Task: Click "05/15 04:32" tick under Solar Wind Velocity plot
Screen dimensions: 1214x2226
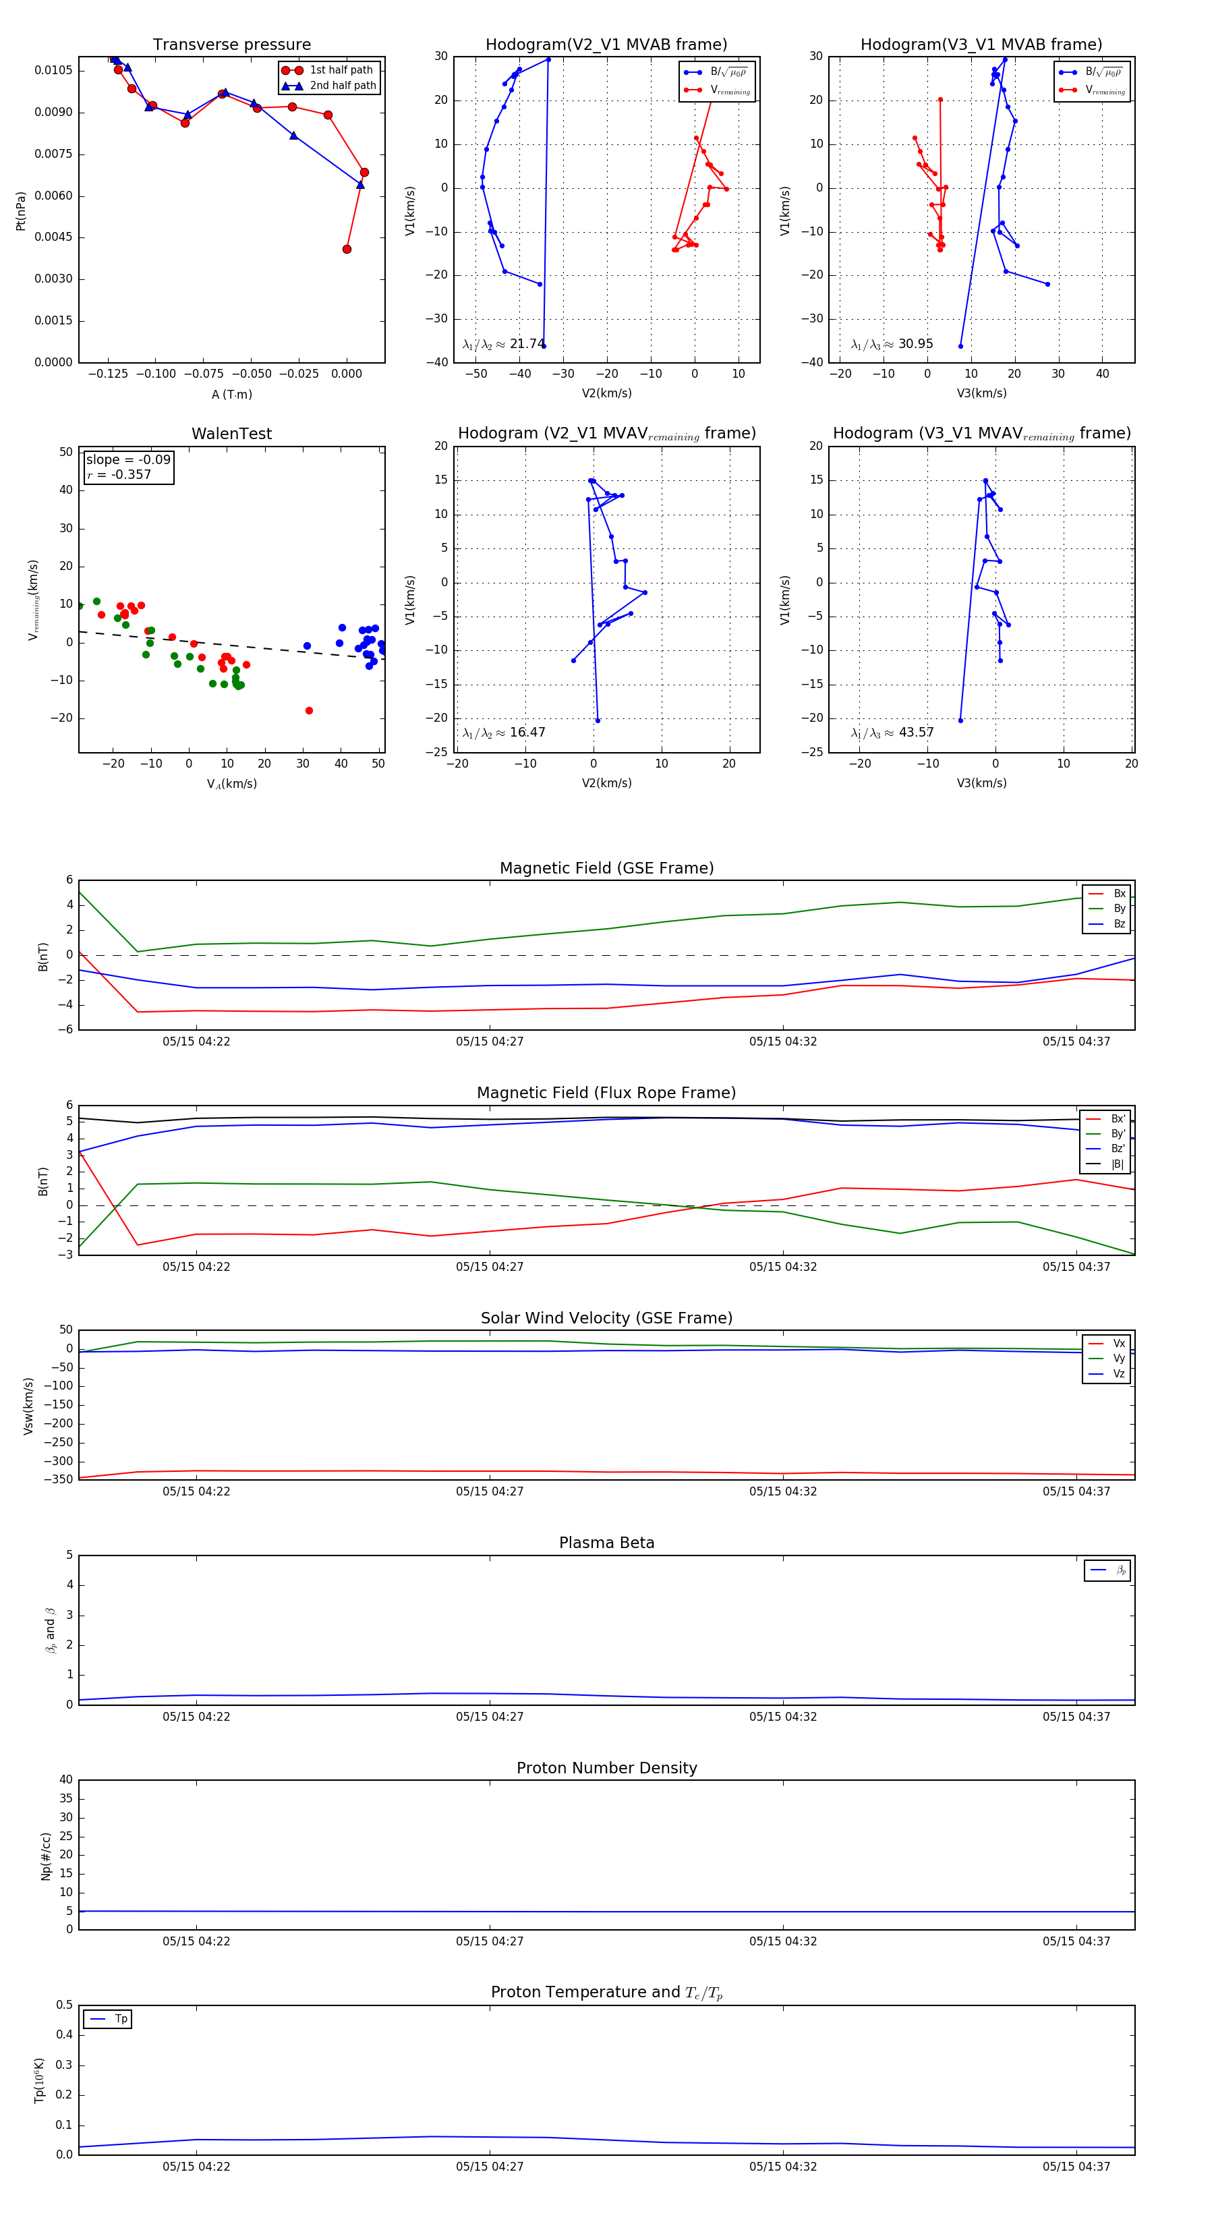Action: [x=783, y=1492]
